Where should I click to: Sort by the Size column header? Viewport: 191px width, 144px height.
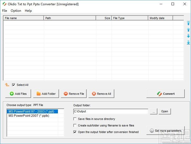click(x=104, y=18)
